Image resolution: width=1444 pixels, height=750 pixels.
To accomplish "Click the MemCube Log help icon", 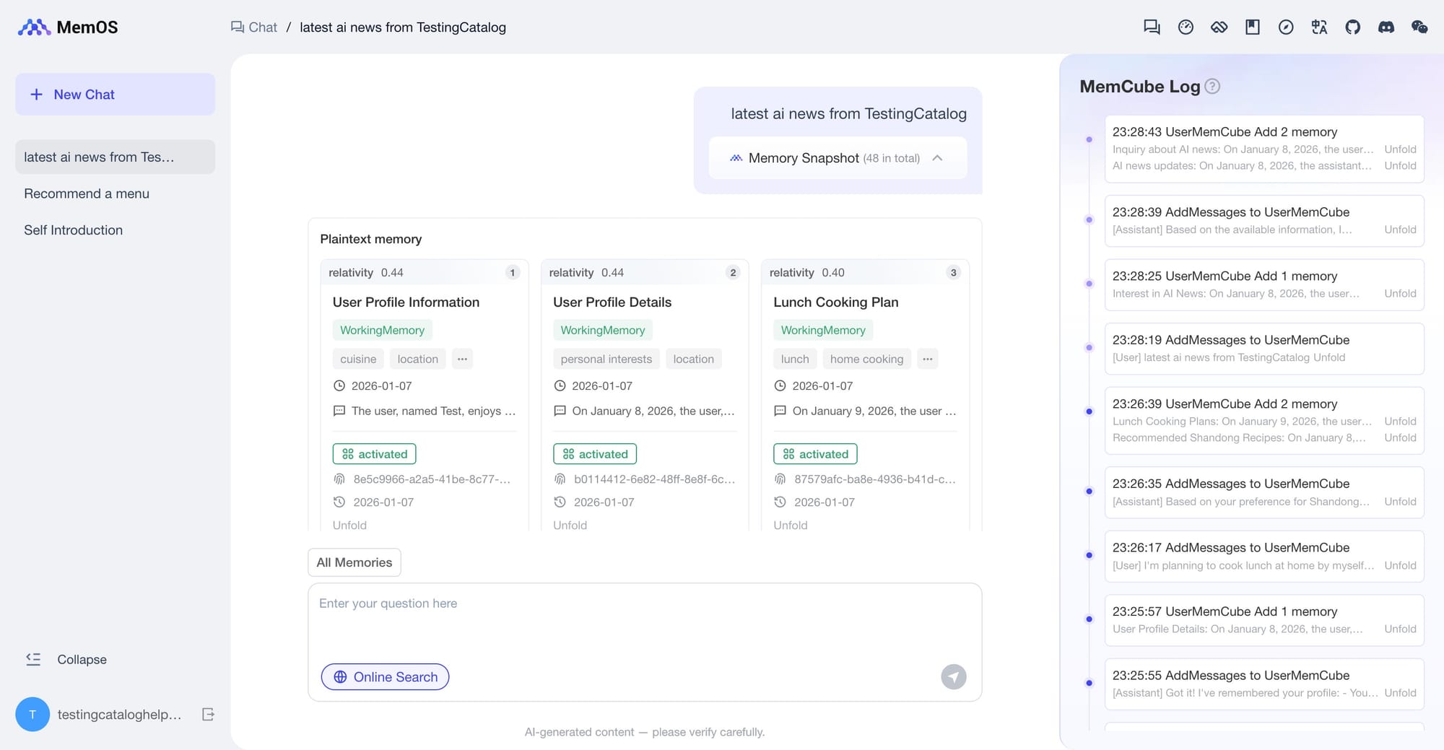I will click(1213, 87).
